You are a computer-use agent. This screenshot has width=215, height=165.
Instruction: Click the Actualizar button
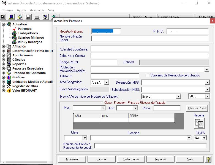click(x=72, y=159)
